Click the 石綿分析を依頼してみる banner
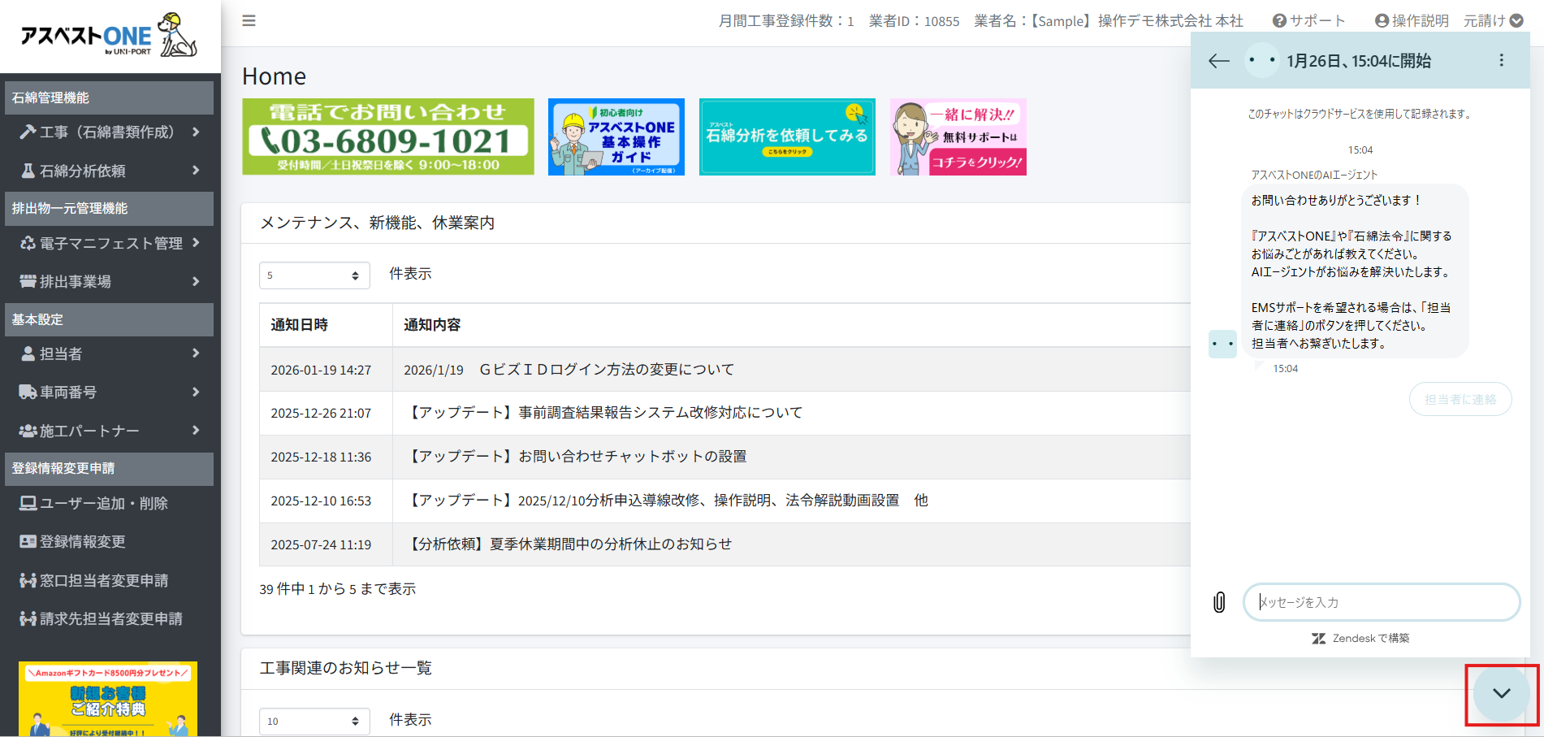Viewport: 1544px width, 737px height. (x=786, y=137)
